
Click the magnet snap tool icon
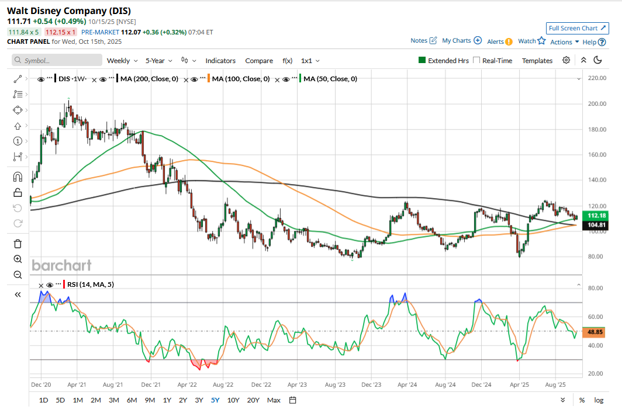tap(18, 177)
